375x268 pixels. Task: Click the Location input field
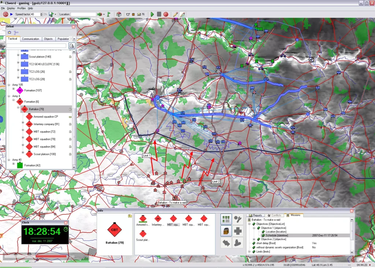click(x=83, y=14)
